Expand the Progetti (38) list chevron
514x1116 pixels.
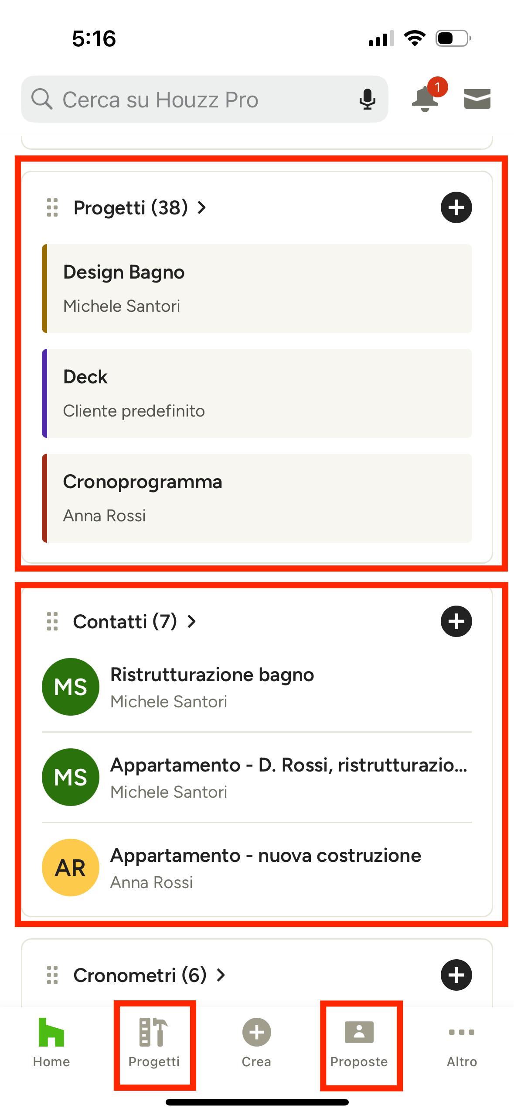coord(201,207)
